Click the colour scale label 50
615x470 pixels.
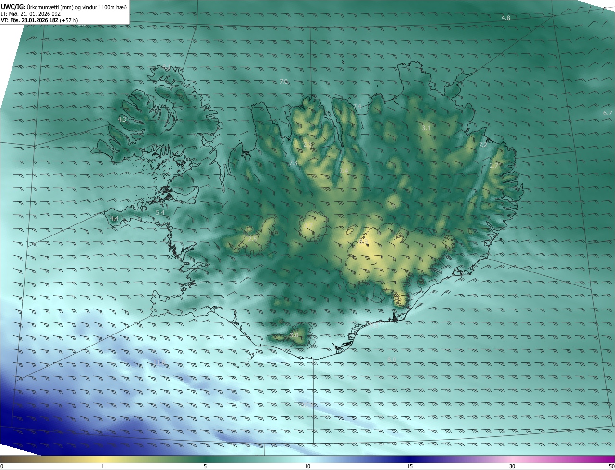611,466
